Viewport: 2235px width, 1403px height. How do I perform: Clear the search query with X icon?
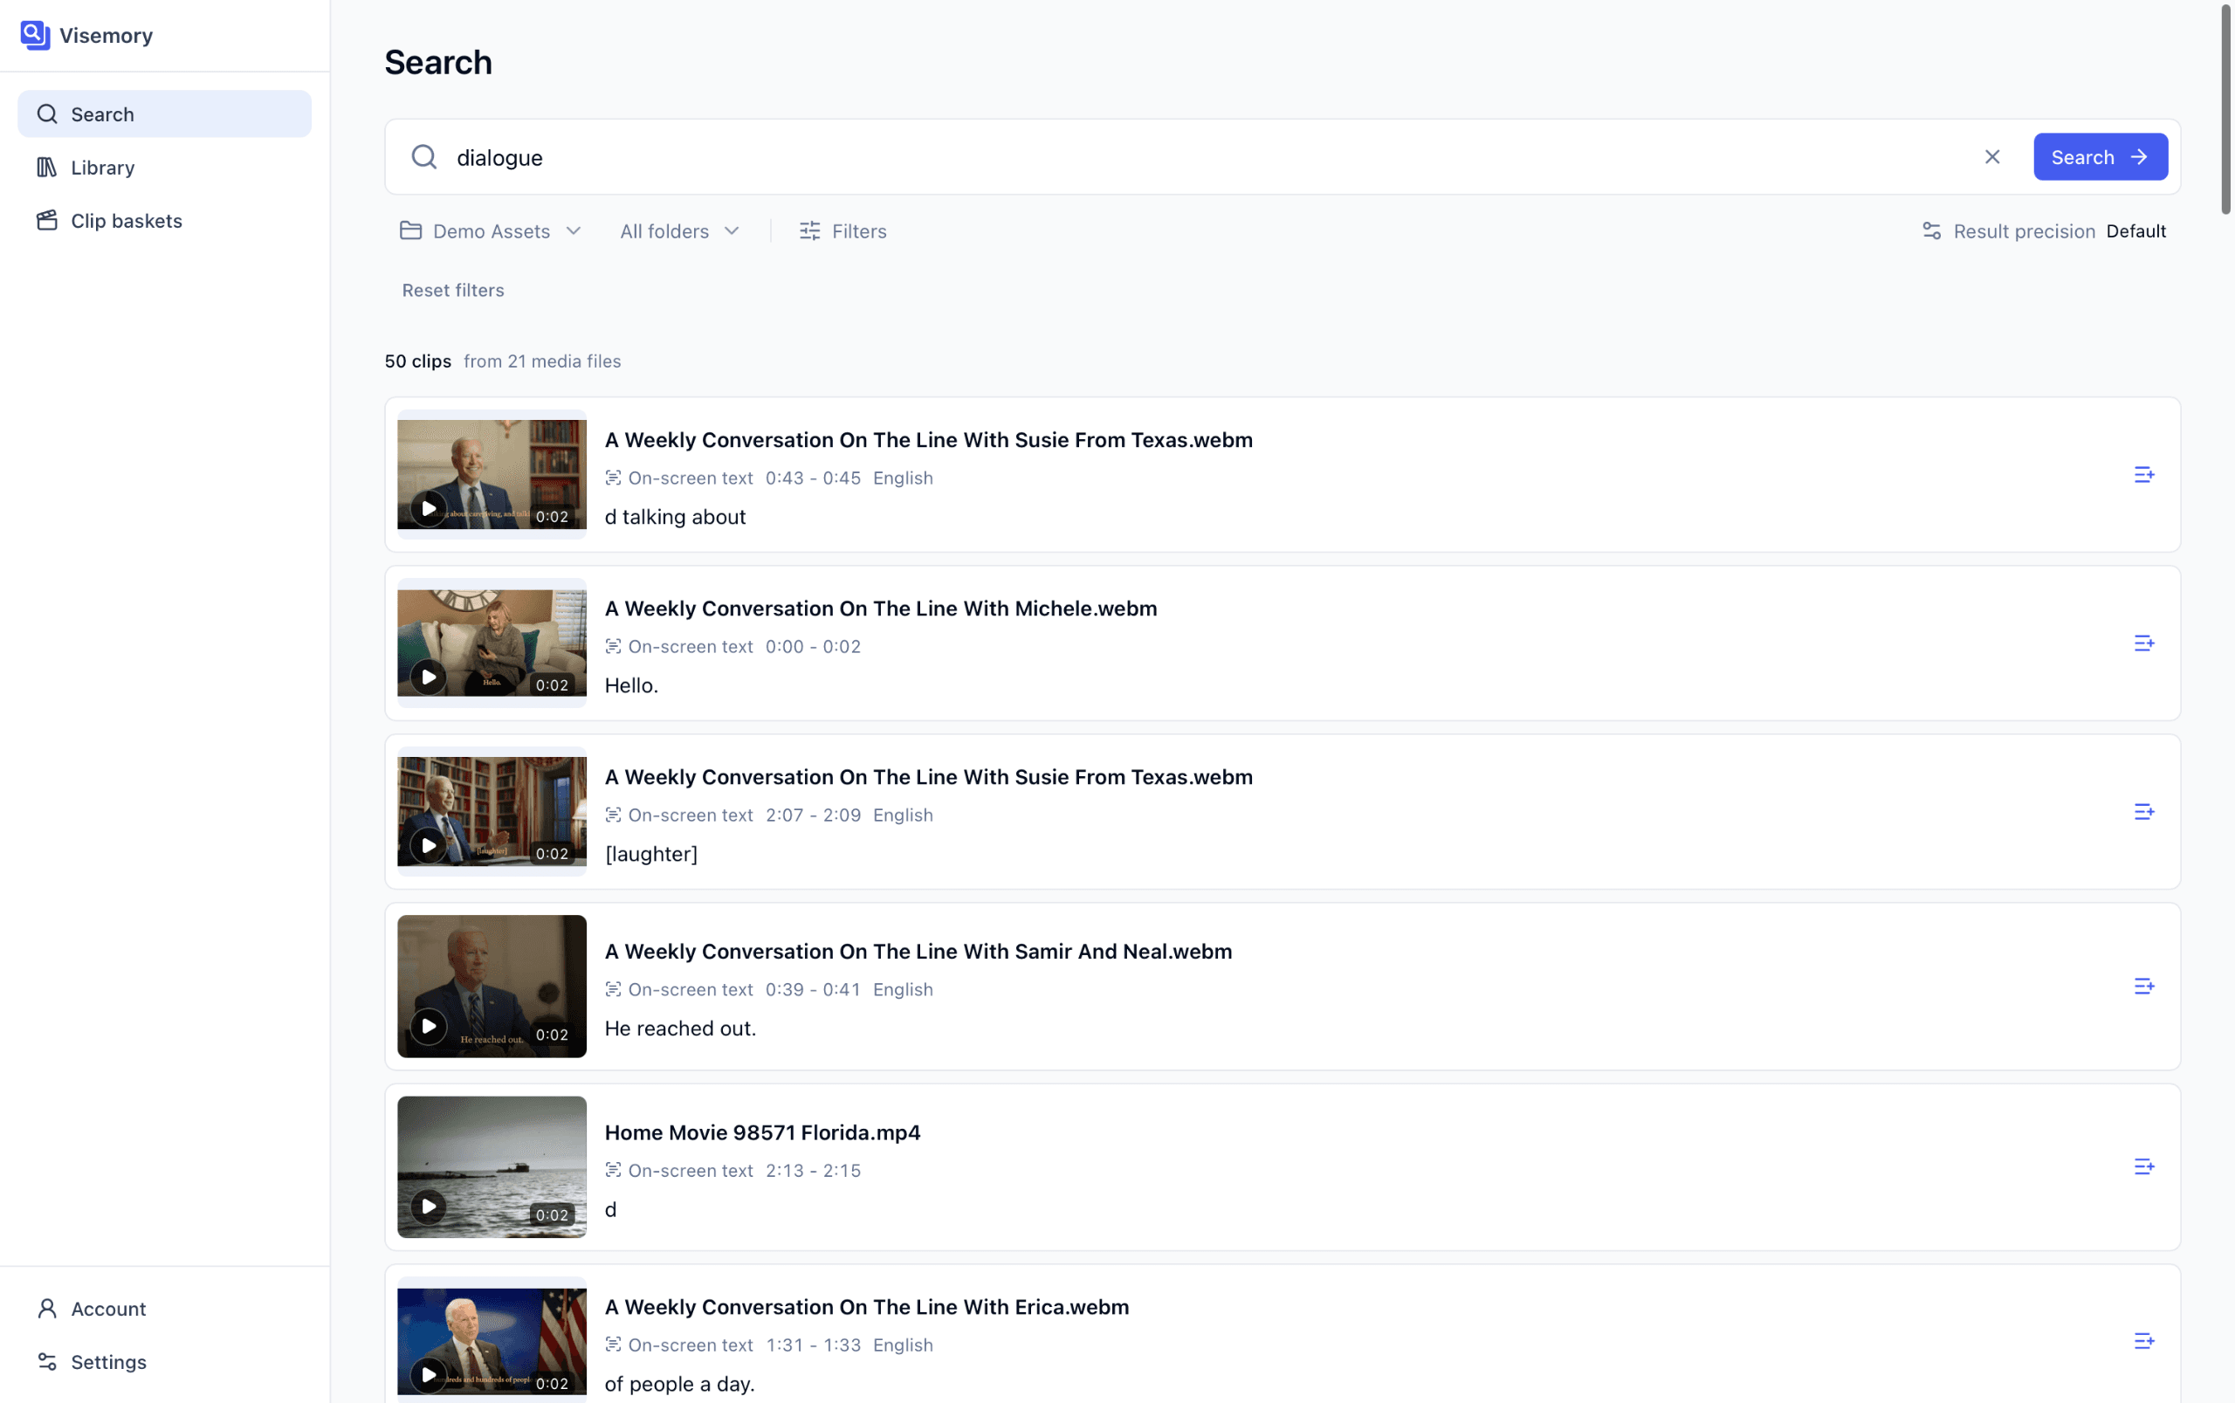click(x=1992, y=157)
